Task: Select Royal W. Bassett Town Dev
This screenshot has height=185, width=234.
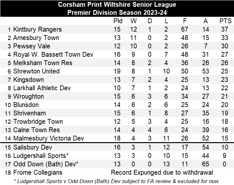Action: (53, 54)
